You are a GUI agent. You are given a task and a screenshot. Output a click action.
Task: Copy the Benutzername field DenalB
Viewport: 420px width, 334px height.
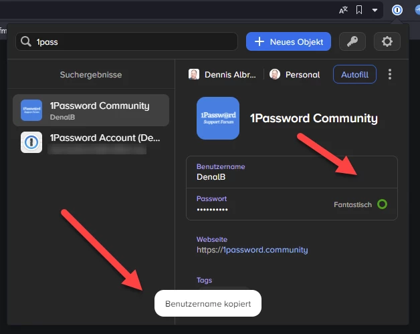pos(292,172)
